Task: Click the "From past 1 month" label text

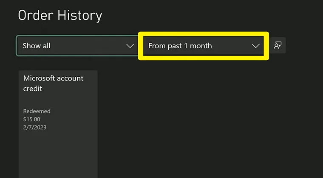Action: click(180, 46)
